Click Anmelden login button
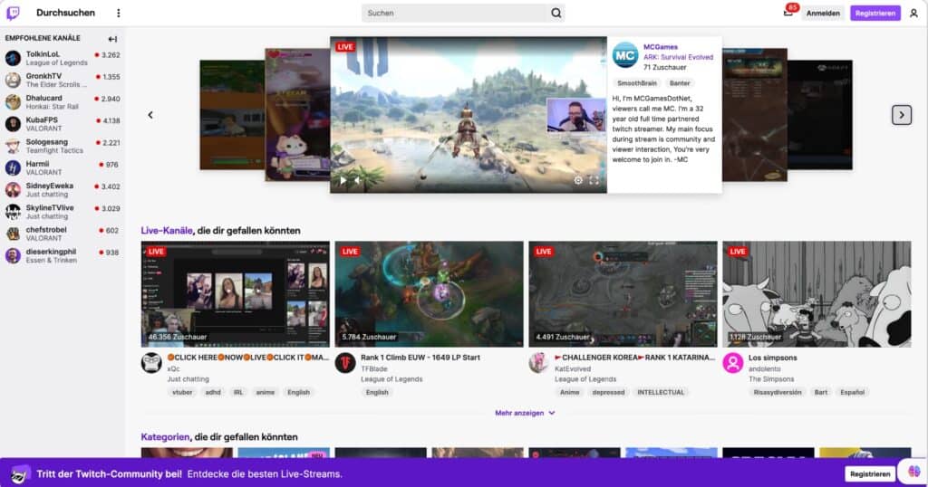Viewport: 928px width, 487px height. tap(823, 13)
